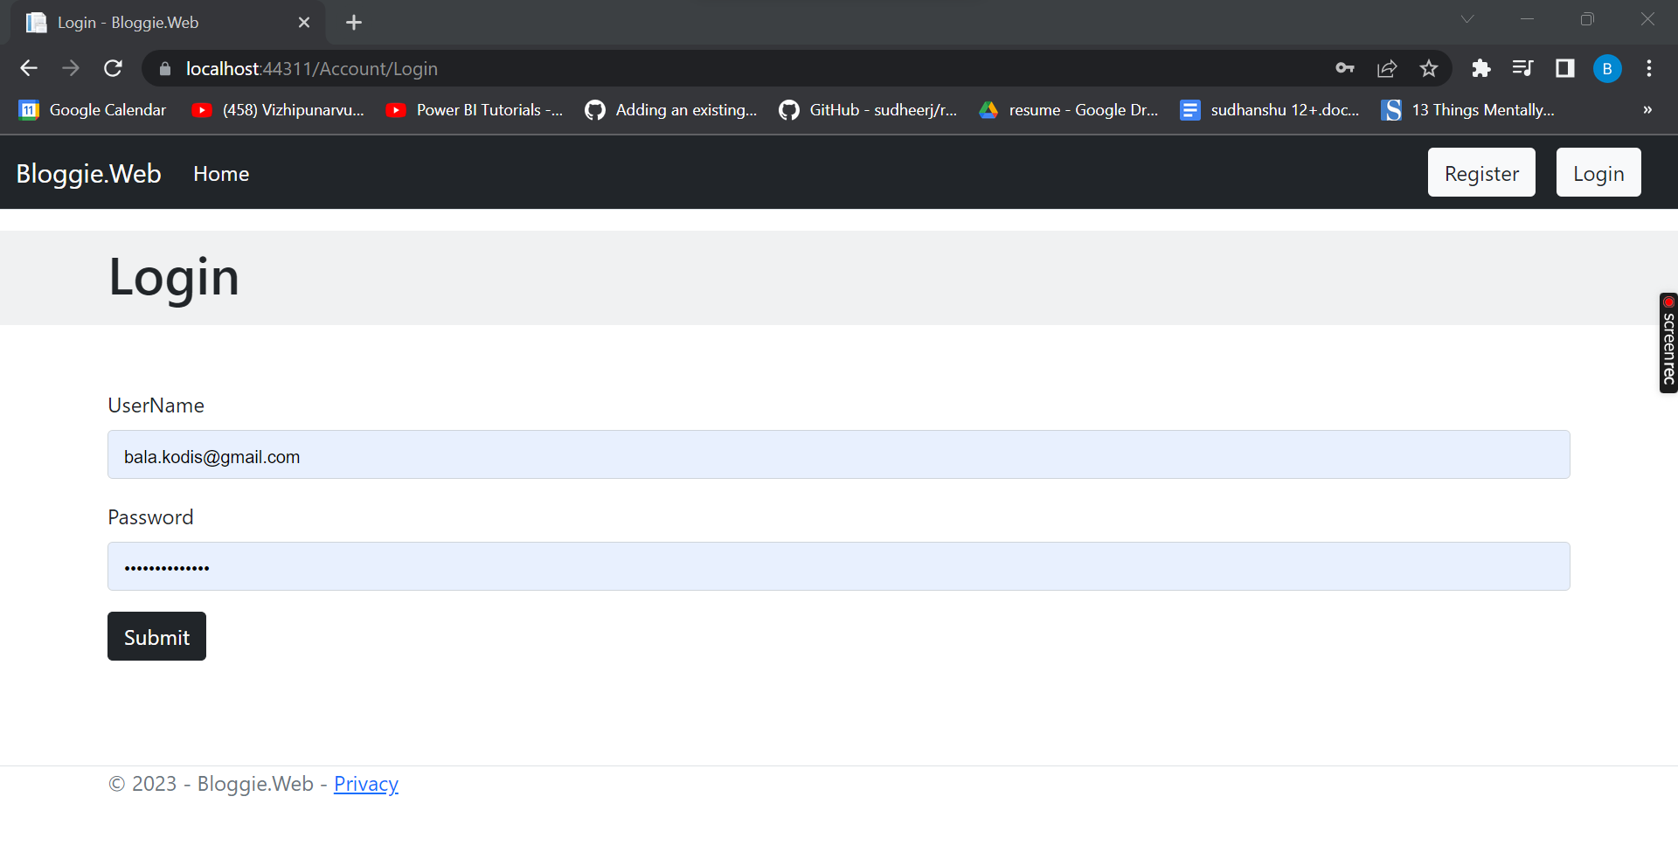
Task: Click the Submit button
Action: [156, 636]
